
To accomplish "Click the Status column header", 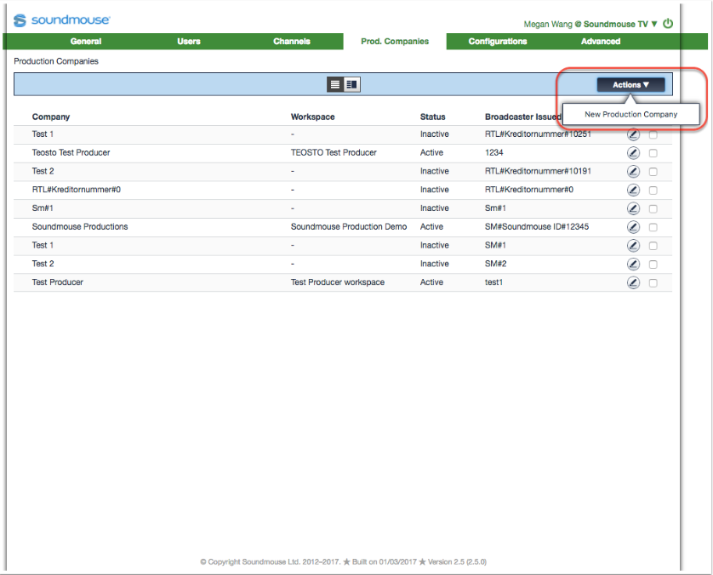I will (x=432, y=117).
